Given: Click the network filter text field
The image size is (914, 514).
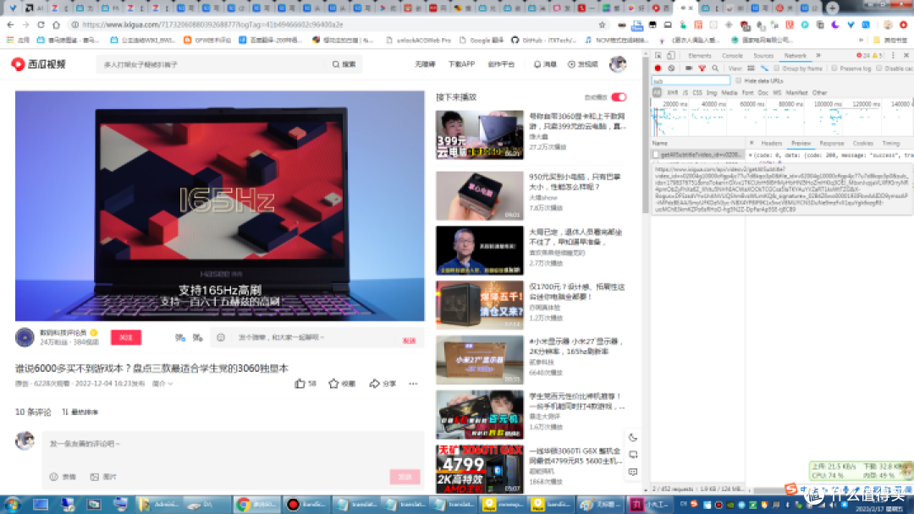Looking at the screenshot, I should click(x=691, y=81).
